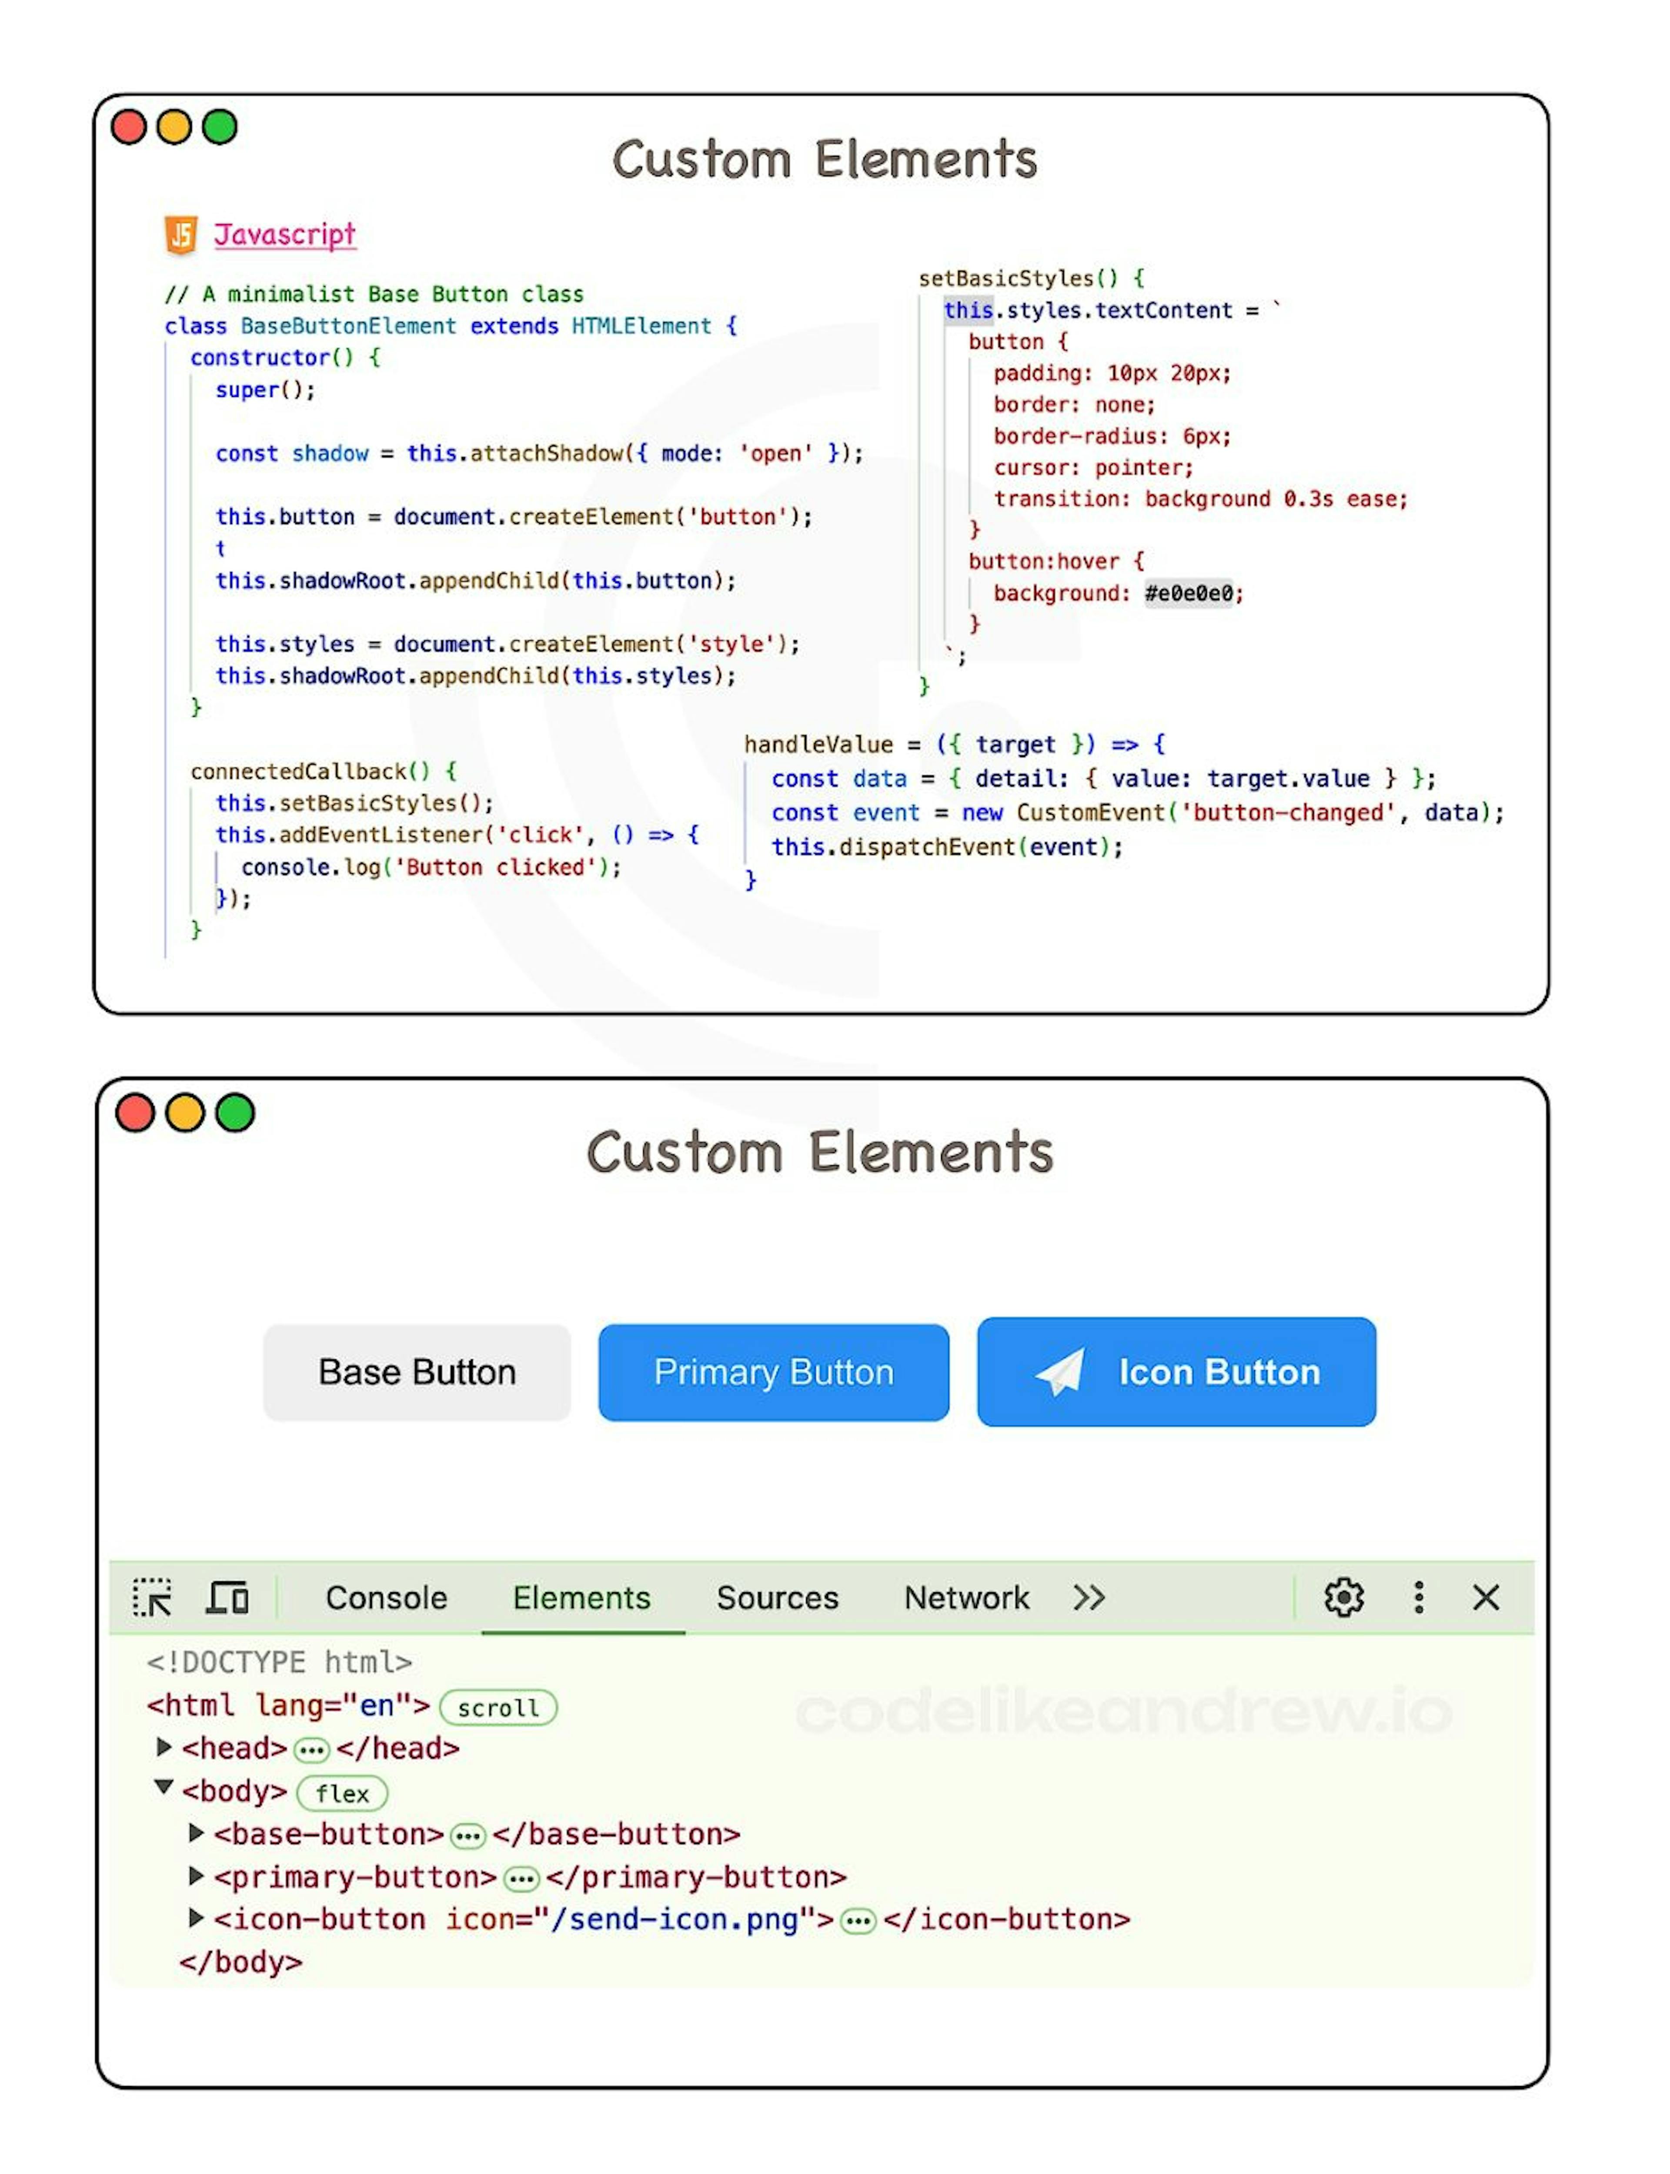The image size is (1670, 2174).
Task: Click the JS logo icon
Action: 181,235
